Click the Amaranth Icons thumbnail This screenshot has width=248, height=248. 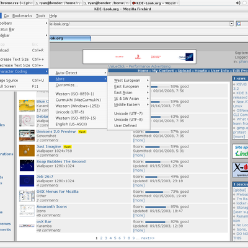pos(27,211)
